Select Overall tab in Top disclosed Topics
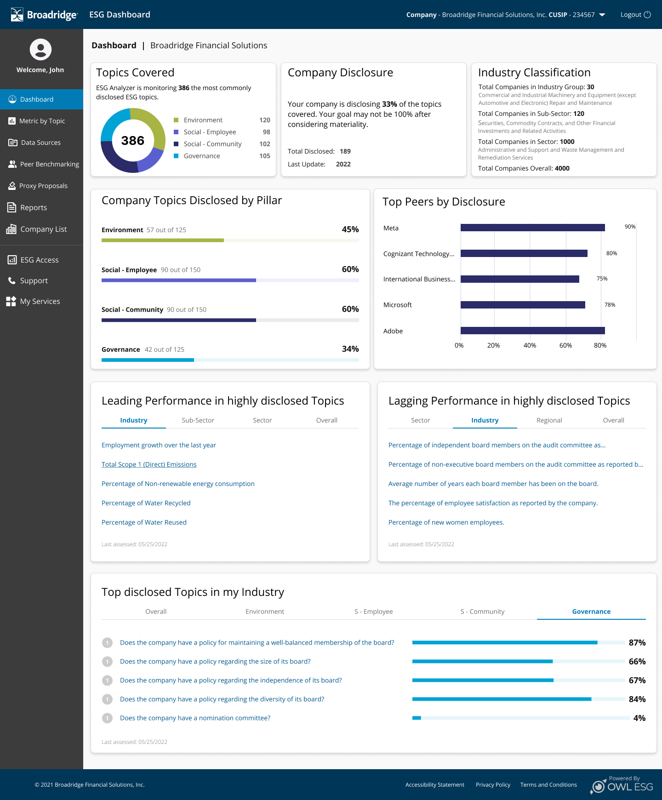This screenshot has width=662, height=800. coord(156,611)
